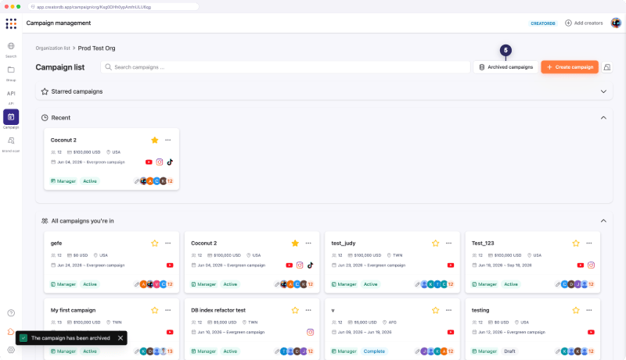Star the v campaign

click(436, 310)
